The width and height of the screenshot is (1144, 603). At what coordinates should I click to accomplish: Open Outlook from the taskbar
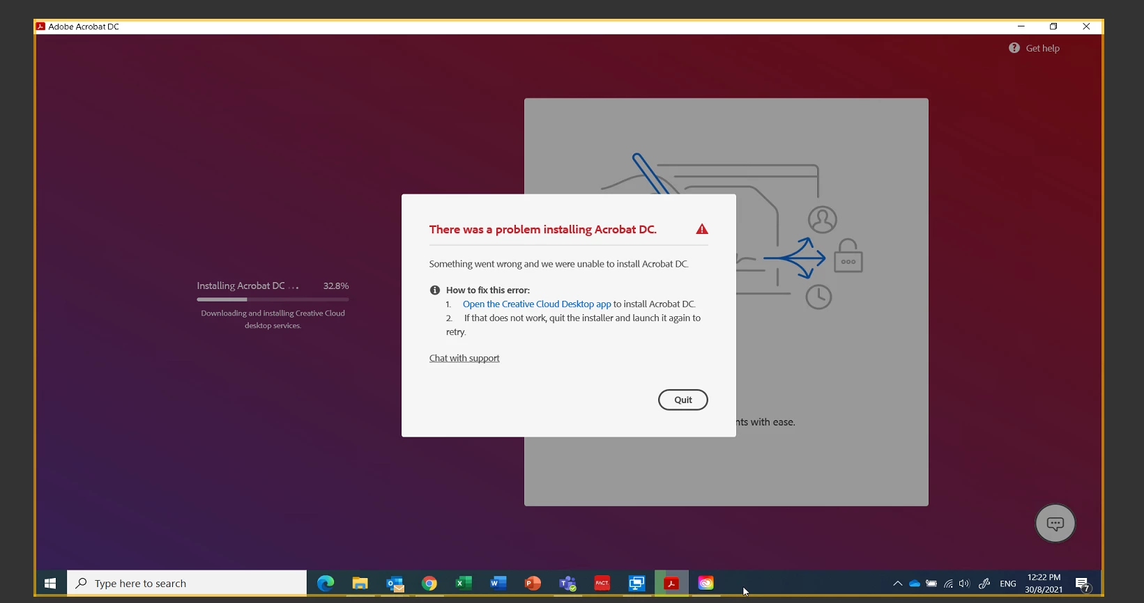tap(395, 584)
